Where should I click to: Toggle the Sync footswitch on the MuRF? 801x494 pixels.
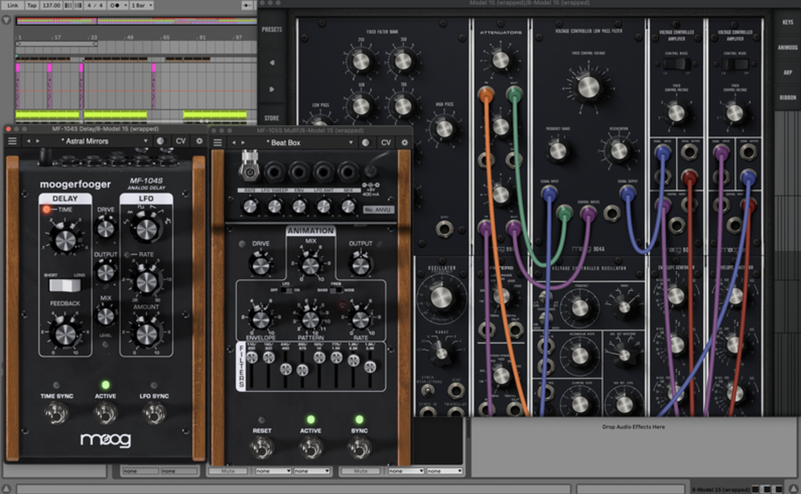click(x=359, y=447)
